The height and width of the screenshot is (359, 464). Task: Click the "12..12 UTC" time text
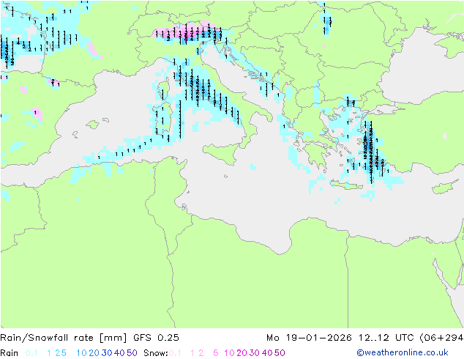click(x=386, y=338)
